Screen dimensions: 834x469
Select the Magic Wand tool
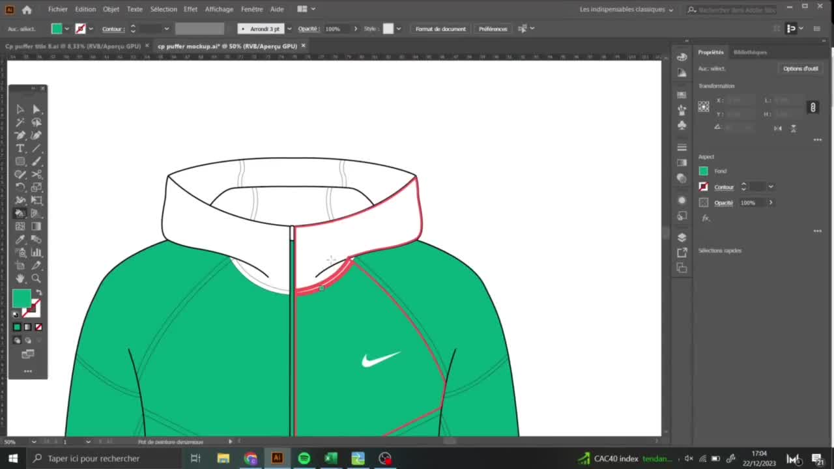point(20,122)
